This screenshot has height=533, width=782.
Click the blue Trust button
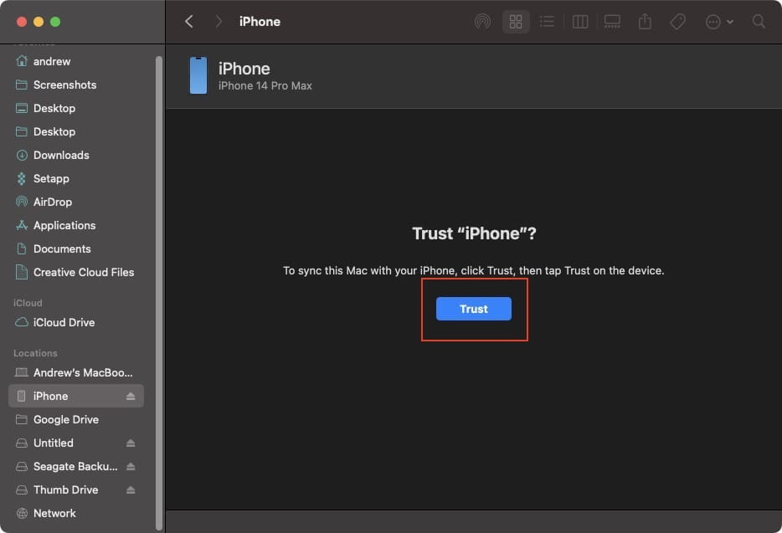coord(473,309)
